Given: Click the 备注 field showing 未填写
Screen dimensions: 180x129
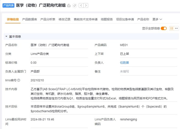Looking at the screenshot, I should click(124, 72).
